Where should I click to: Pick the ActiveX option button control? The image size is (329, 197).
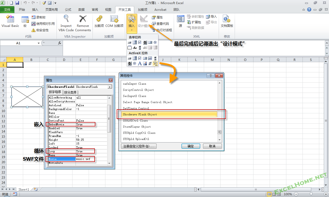135,63
